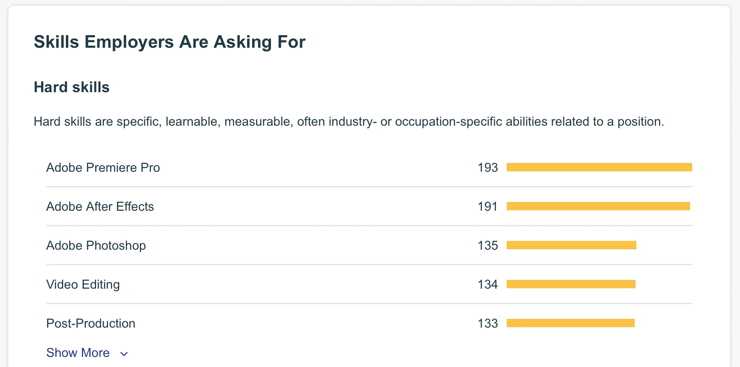The image size is (740, 367).
Task: Click the Adobe After Effects yellow bar
Action: point(598,206)
